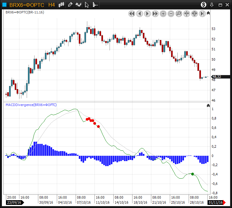Screen dimensions: 232x208
Task: Fast scroll chart to the left
Action: [x=132, y=13]
